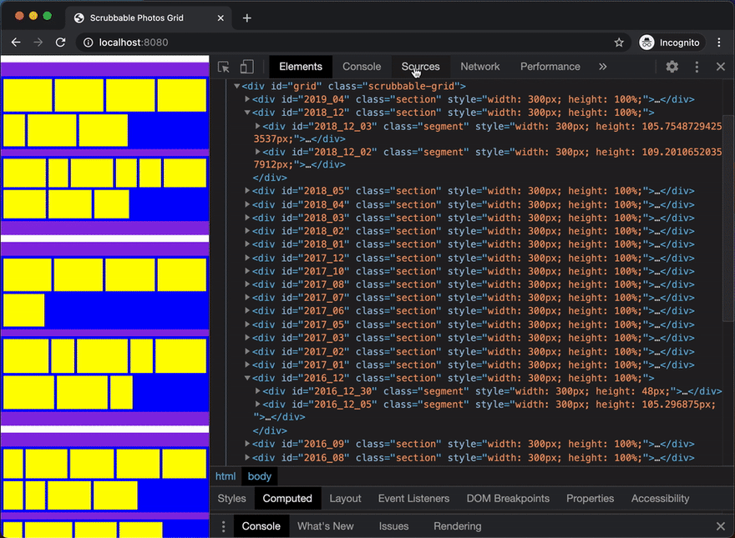Select the Computed pane tab

[x=287, y=499]
